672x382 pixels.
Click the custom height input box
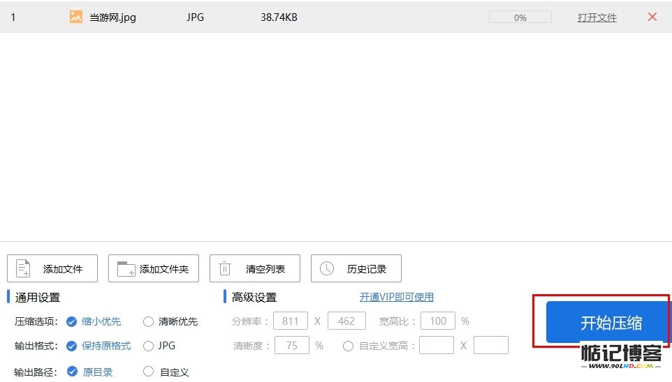click(x=490, y=345)
